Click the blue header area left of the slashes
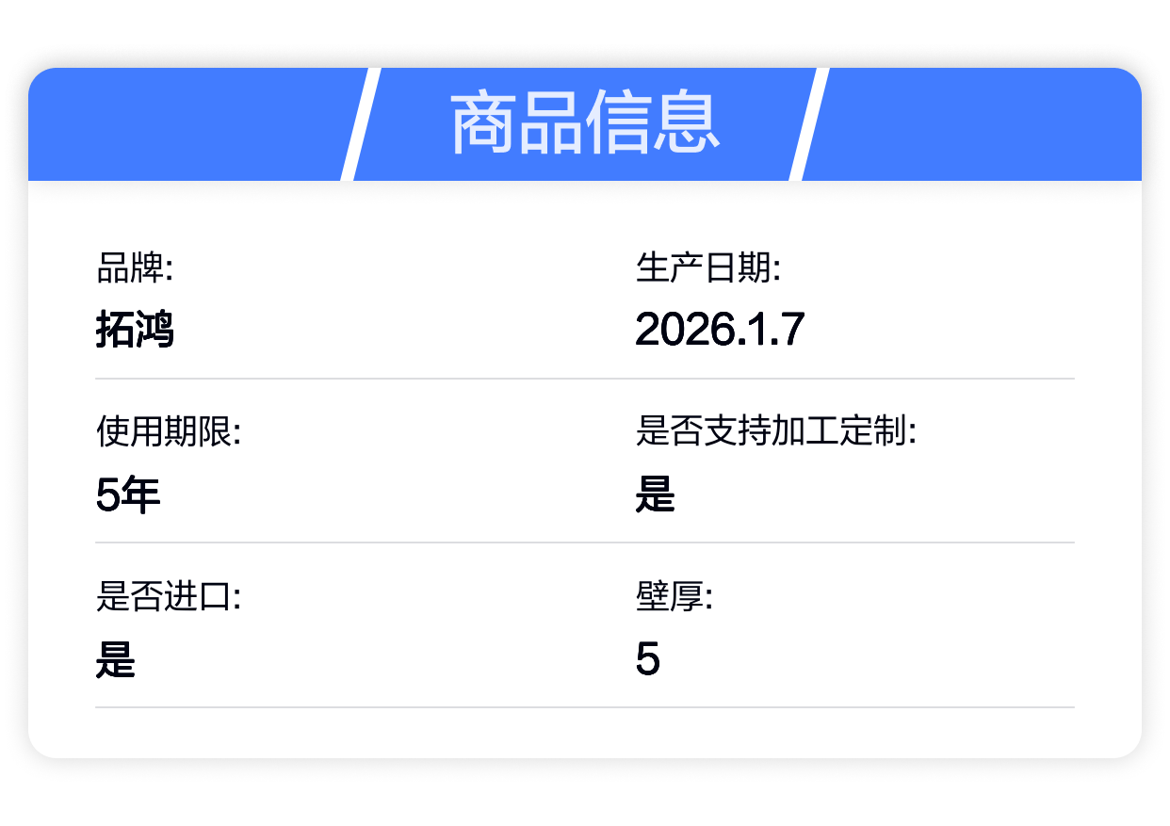 188,123
